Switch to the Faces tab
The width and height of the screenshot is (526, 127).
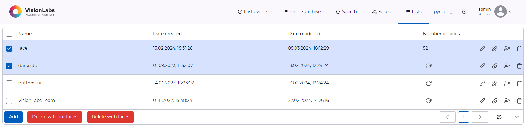pyautogui.click(x=381, y=12)
